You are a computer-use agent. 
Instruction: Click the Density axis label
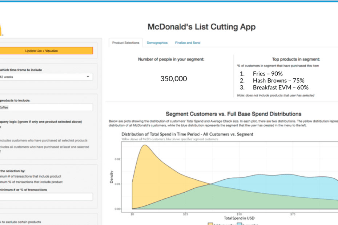pos(112,177)
